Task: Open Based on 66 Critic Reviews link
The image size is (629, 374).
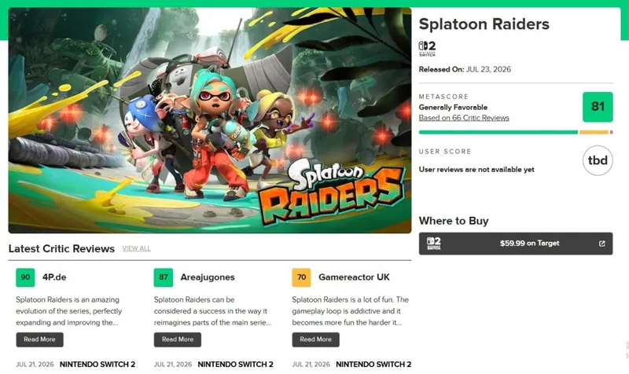Action: coord(464,118)
